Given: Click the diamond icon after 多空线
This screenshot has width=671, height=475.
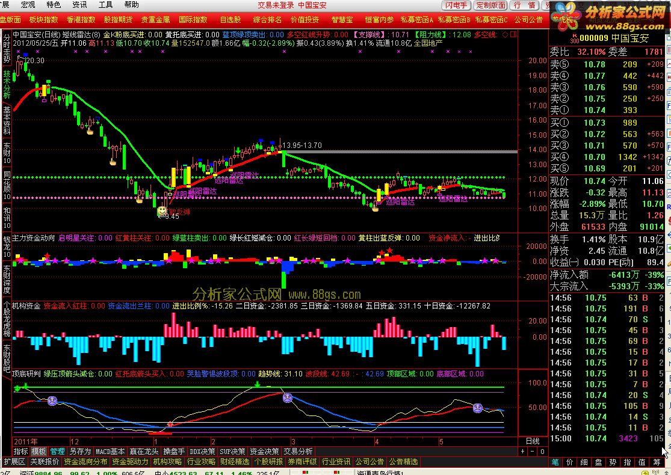Looking at the screenshot, I should pyautogui.click(x=506, y=35).
